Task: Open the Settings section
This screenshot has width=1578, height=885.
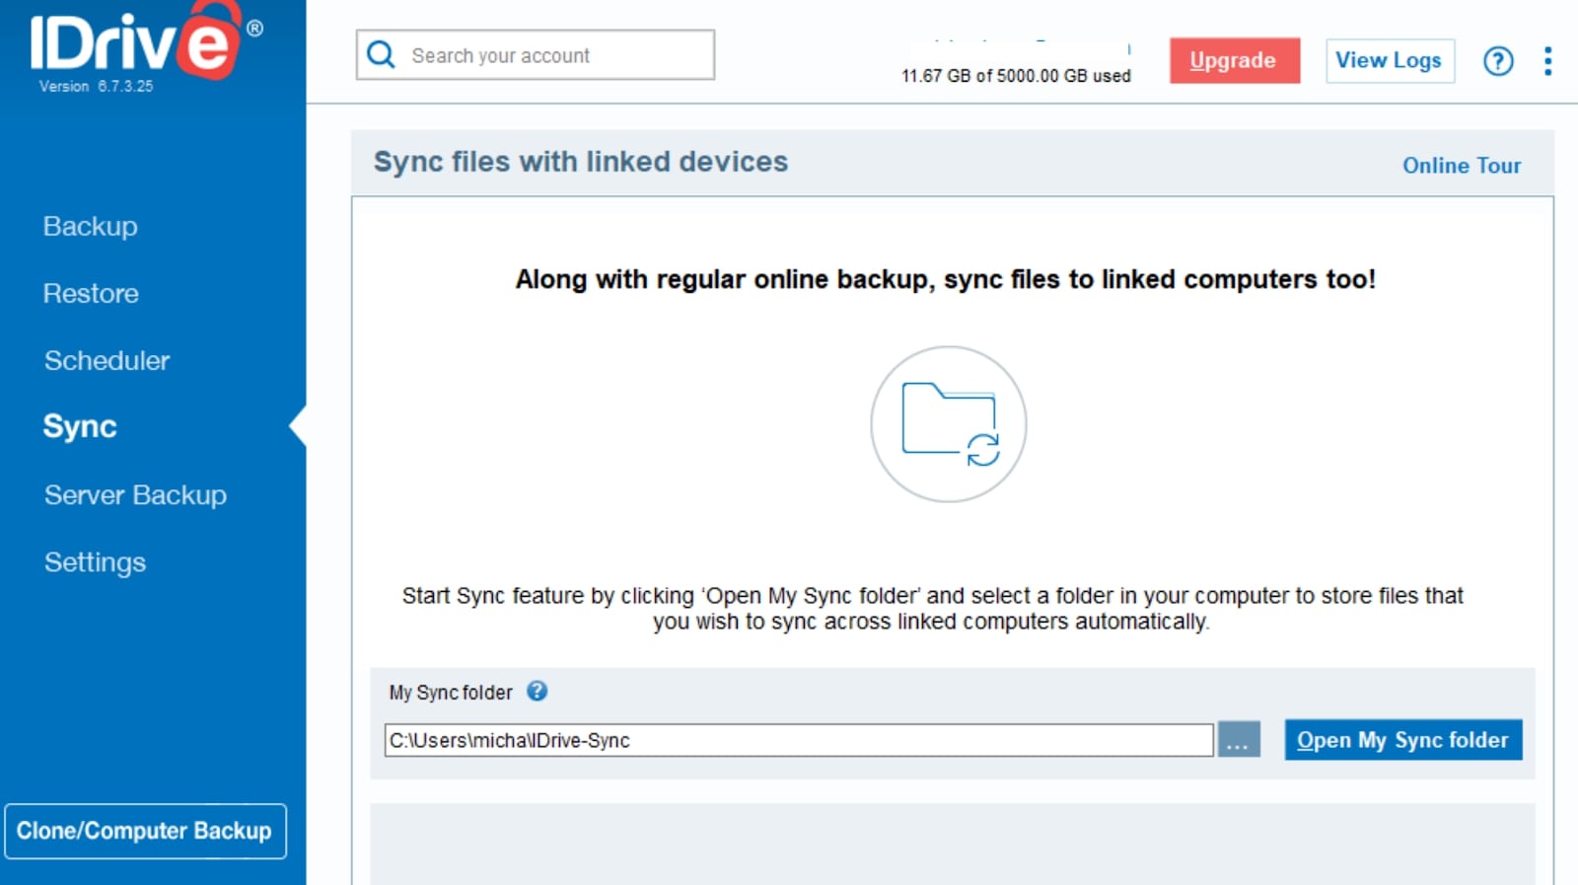Action: pos(95,562)
